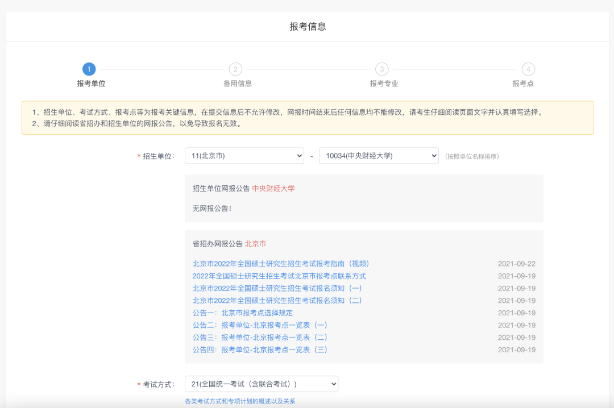Select step label 备用信息
The height and width of the screenshot is (408, 614).
coord(238,84)
